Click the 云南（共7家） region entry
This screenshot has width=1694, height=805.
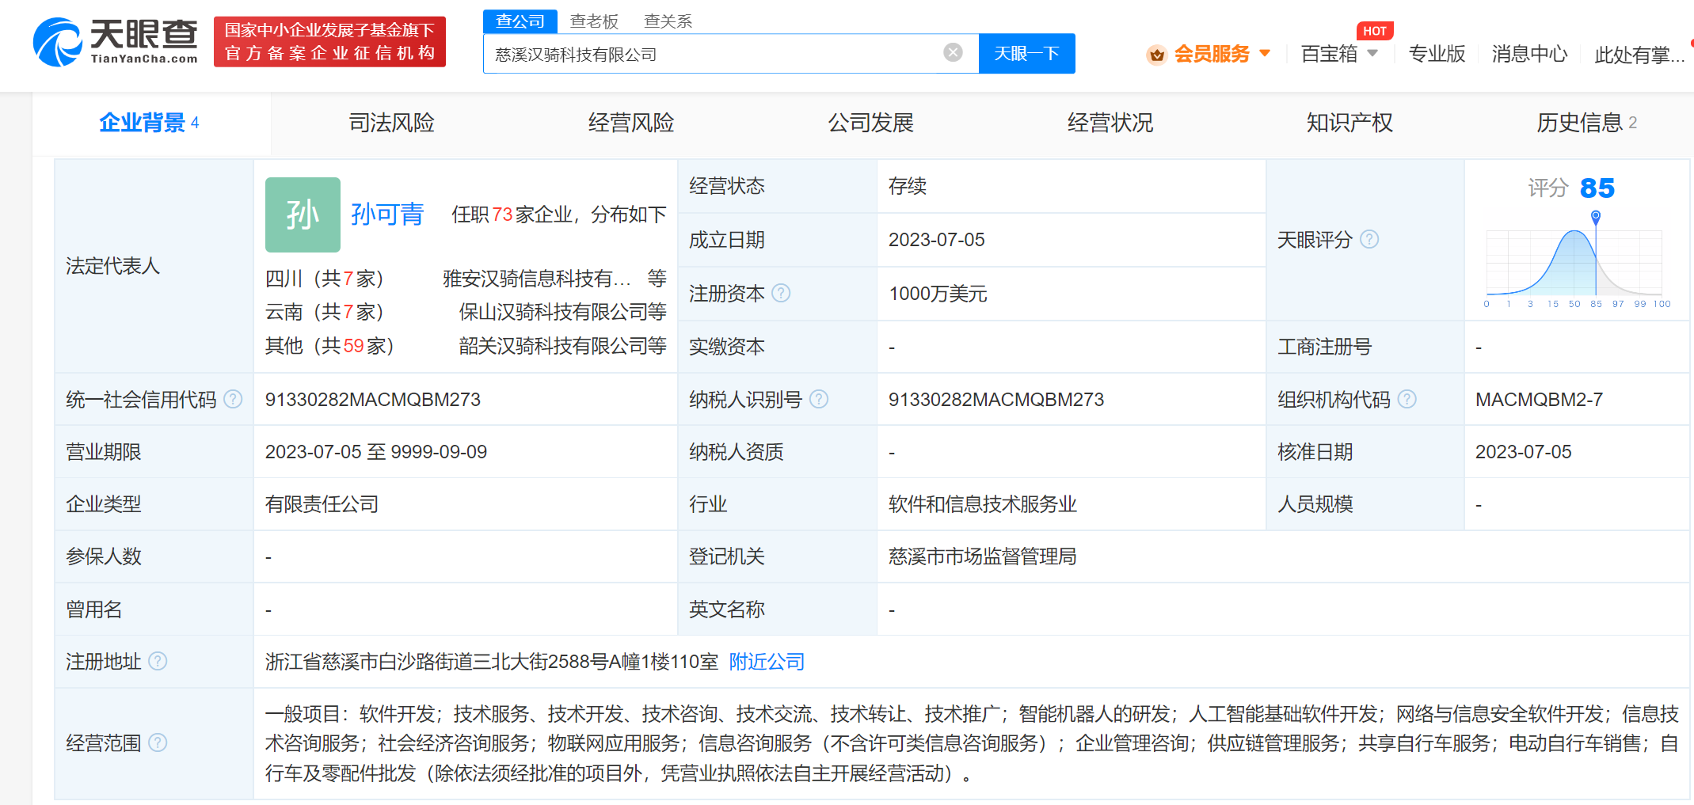click(325, 312)
